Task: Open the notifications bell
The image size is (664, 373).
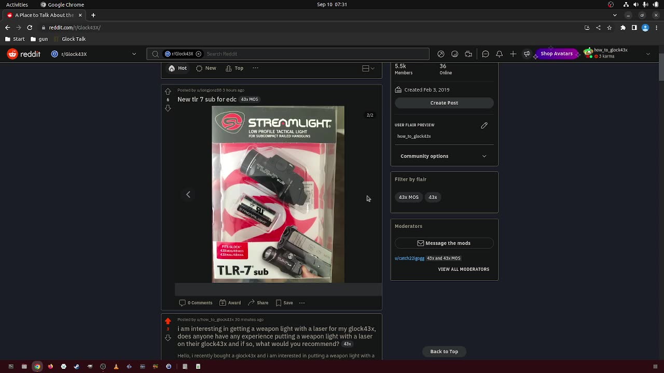Action: tap(499, 54)
